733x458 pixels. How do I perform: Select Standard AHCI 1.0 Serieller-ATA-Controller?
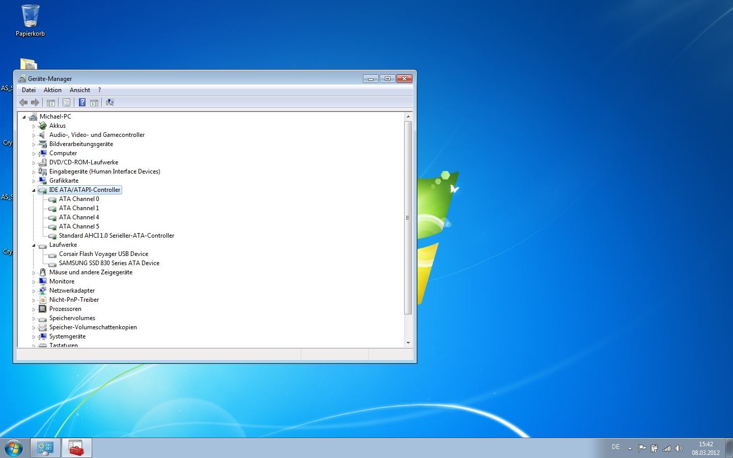coord(117,236)
